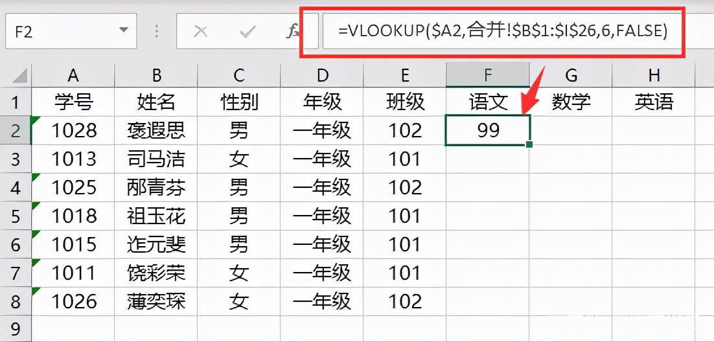Select row 2 header
This screenshot has width=714, height=342.
click(x=16, y=130)
